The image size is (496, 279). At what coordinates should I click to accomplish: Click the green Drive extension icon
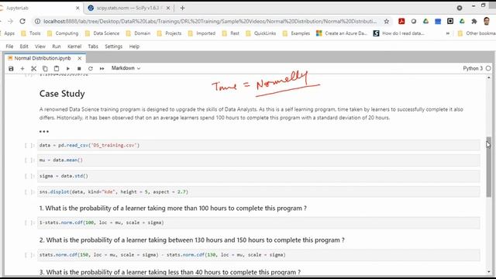(425, 21)
